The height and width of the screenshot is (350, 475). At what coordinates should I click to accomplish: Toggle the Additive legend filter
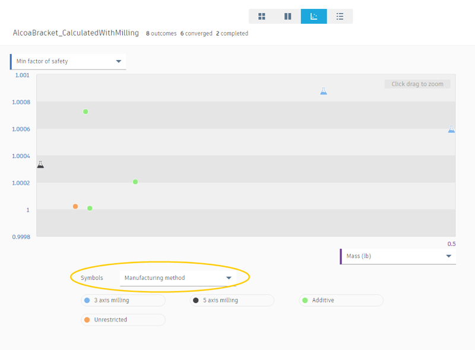[341, 301]
